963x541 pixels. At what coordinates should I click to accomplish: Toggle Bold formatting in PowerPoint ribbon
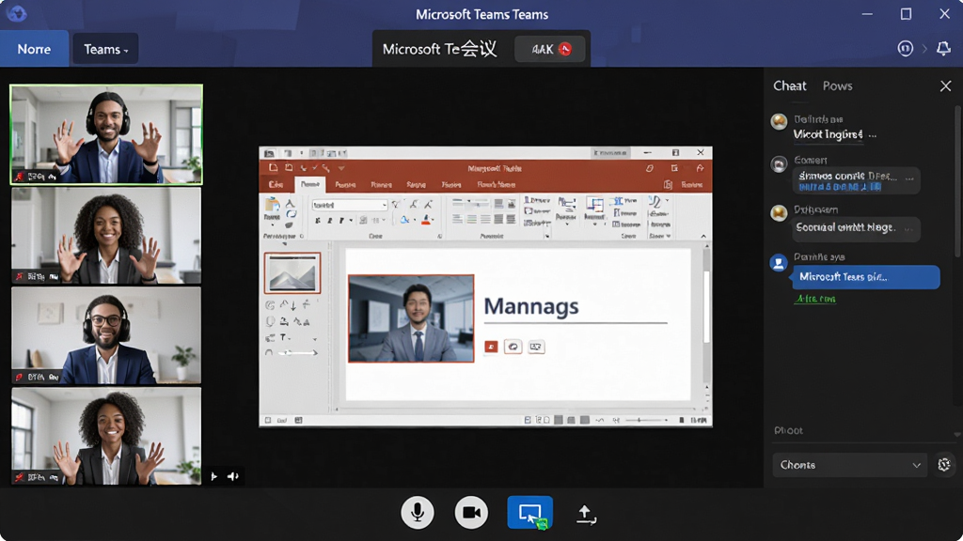tap(318, 220)
